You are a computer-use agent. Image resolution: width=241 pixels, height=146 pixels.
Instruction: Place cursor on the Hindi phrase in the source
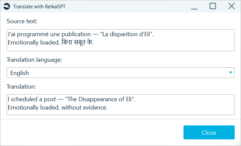point(77,42)
